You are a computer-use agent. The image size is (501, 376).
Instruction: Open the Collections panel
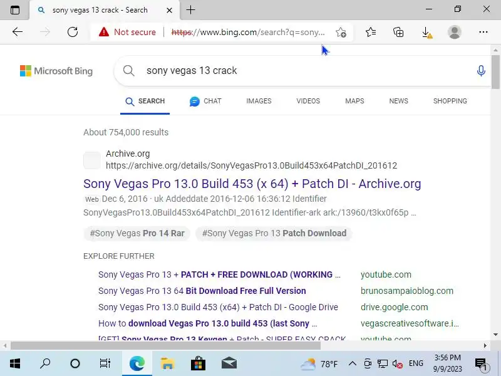(398, 32)
